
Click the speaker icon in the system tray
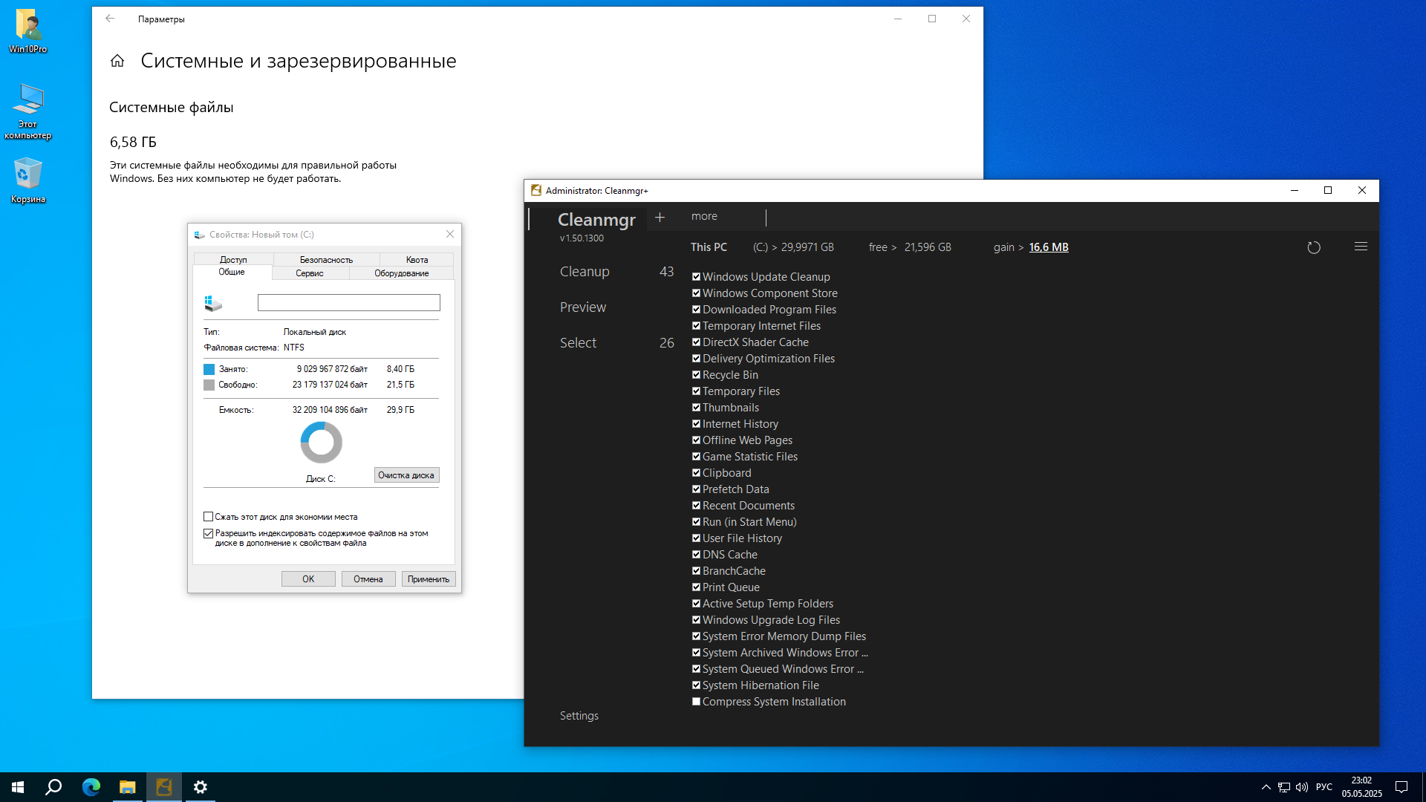[x=1303, y=787]
